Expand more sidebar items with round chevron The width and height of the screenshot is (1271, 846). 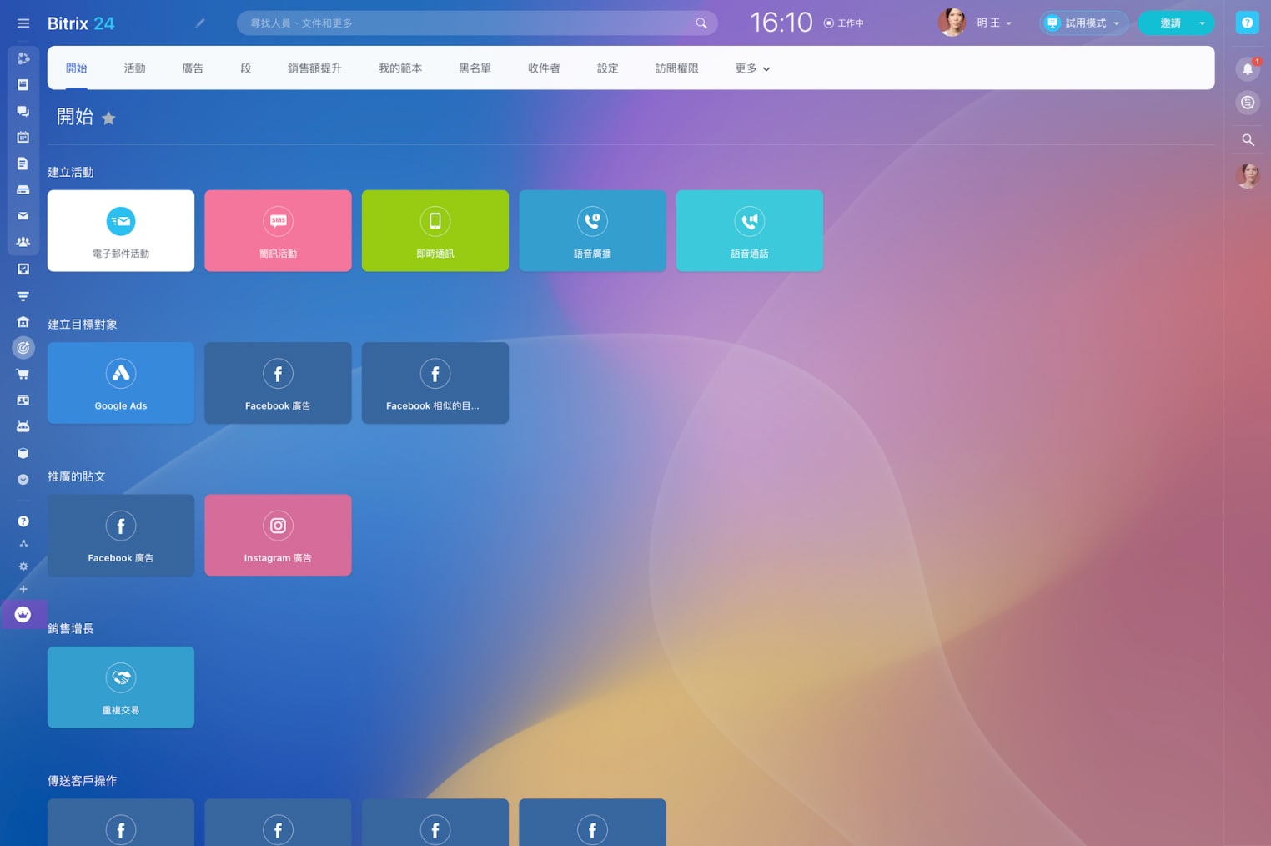[23, 480]
